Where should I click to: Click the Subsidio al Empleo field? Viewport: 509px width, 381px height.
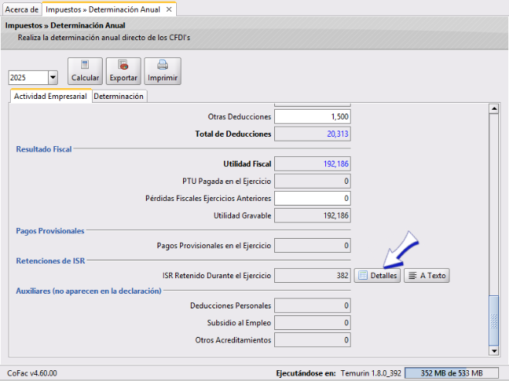tap(312, 322)
